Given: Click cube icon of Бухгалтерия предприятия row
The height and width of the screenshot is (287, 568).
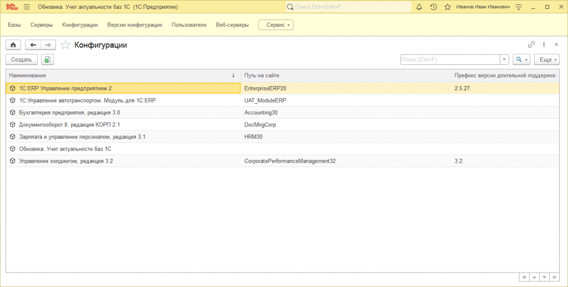Looking at the screenshot, I should click(13, 112).
